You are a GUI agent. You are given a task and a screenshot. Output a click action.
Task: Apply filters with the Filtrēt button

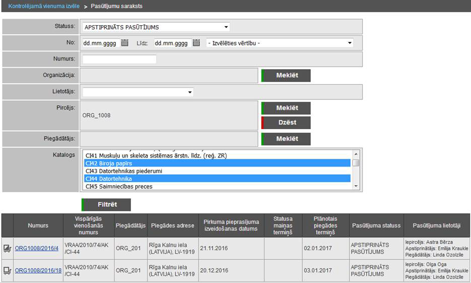click(x=106, y=205)
